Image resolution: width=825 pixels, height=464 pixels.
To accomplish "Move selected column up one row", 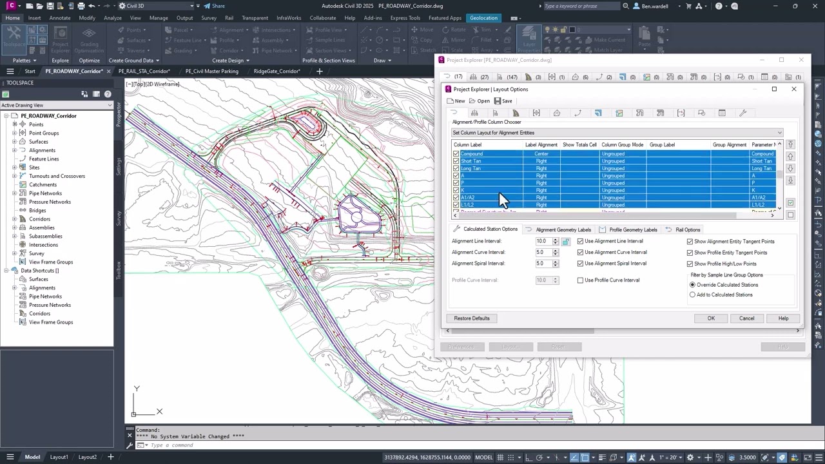I will click(x=791, y=157).
